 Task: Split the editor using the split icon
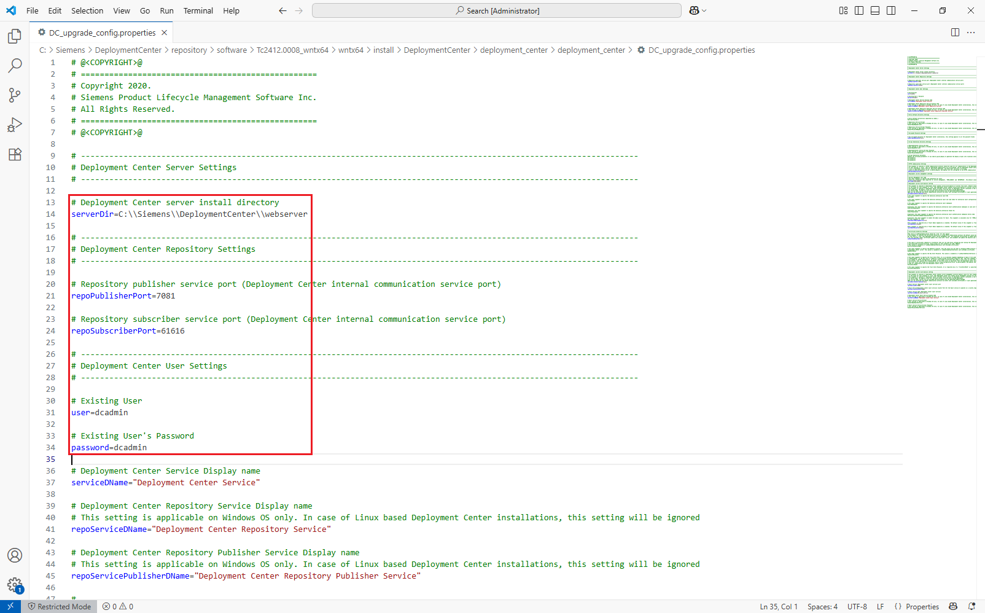pyautogui.click(x=956, y=32)
